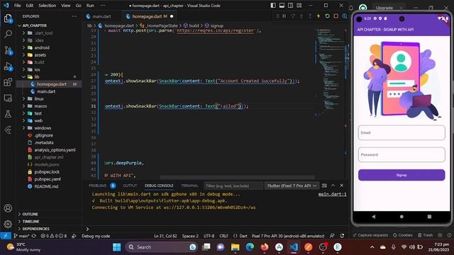Tap the Password field in emulator
Screen dimensions: 454x255
402,154
